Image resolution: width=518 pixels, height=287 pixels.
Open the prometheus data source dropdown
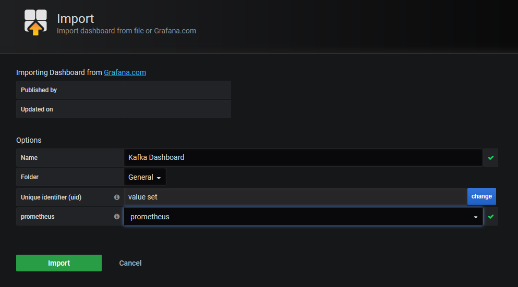pyautogui.click(x=303, y=217)
